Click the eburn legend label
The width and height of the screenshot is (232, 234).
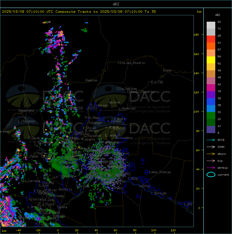pyautogui.click(x=222, y=154)
